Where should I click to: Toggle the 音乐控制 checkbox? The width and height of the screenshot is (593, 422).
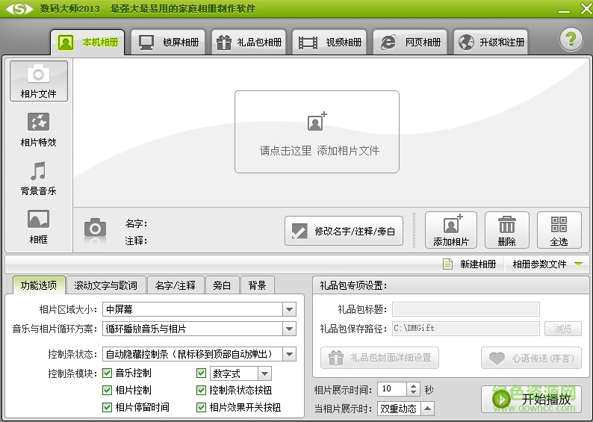pyautogui.click(x=108, y=373)
